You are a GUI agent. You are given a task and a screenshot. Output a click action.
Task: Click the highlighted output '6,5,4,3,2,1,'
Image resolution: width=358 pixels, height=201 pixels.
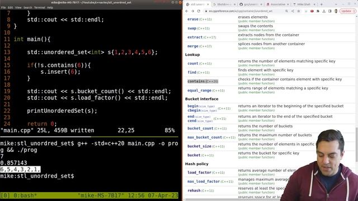(x=20, y=169)
